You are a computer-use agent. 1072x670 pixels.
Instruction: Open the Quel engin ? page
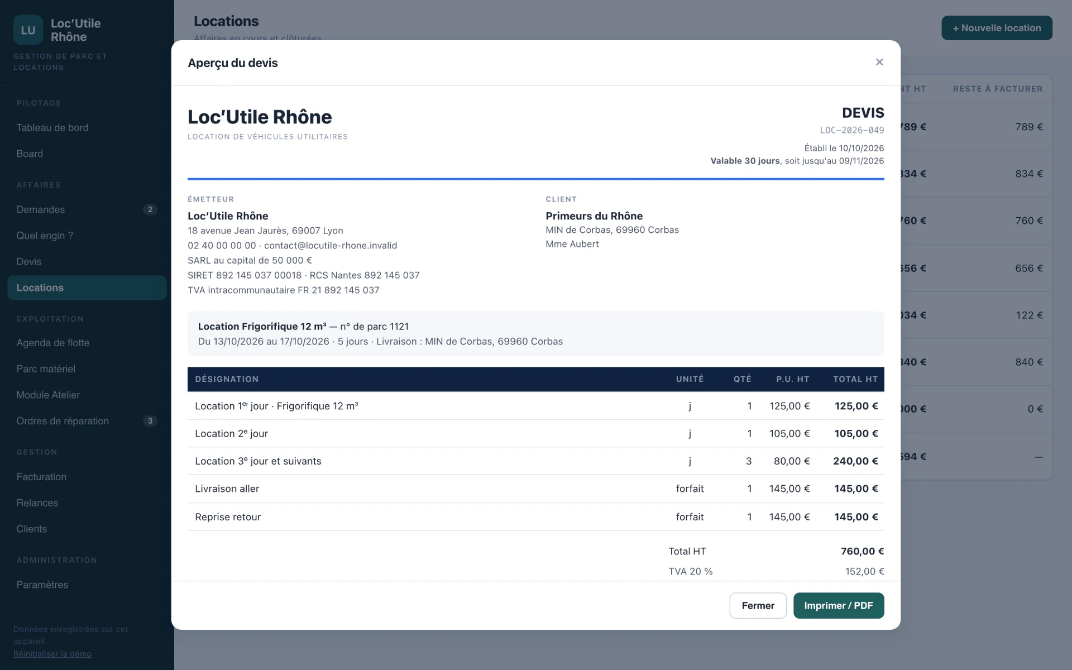click(x=87, y=236)
